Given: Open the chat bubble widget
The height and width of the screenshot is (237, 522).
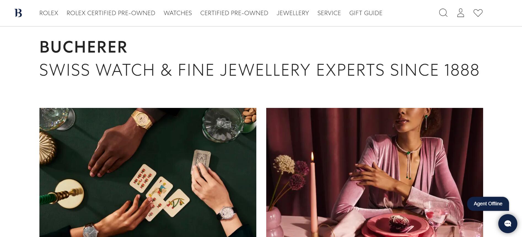Looking at the screenshot, I should 508,224.
